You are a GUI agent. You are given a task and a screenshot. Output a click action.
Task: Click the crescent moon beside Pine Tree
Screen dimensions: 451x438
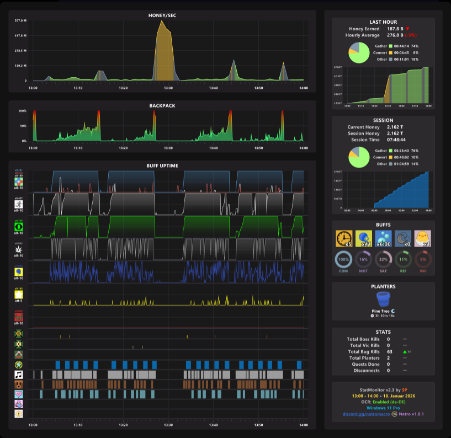(x=393, y=311)
